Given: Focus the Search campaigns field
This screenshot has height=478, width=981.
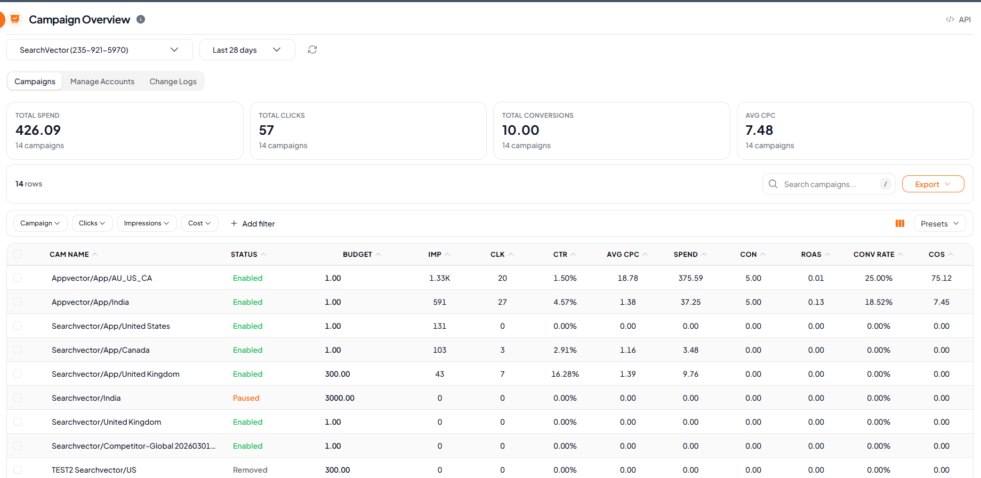Looking at the screenshot, I should point(829,184).
